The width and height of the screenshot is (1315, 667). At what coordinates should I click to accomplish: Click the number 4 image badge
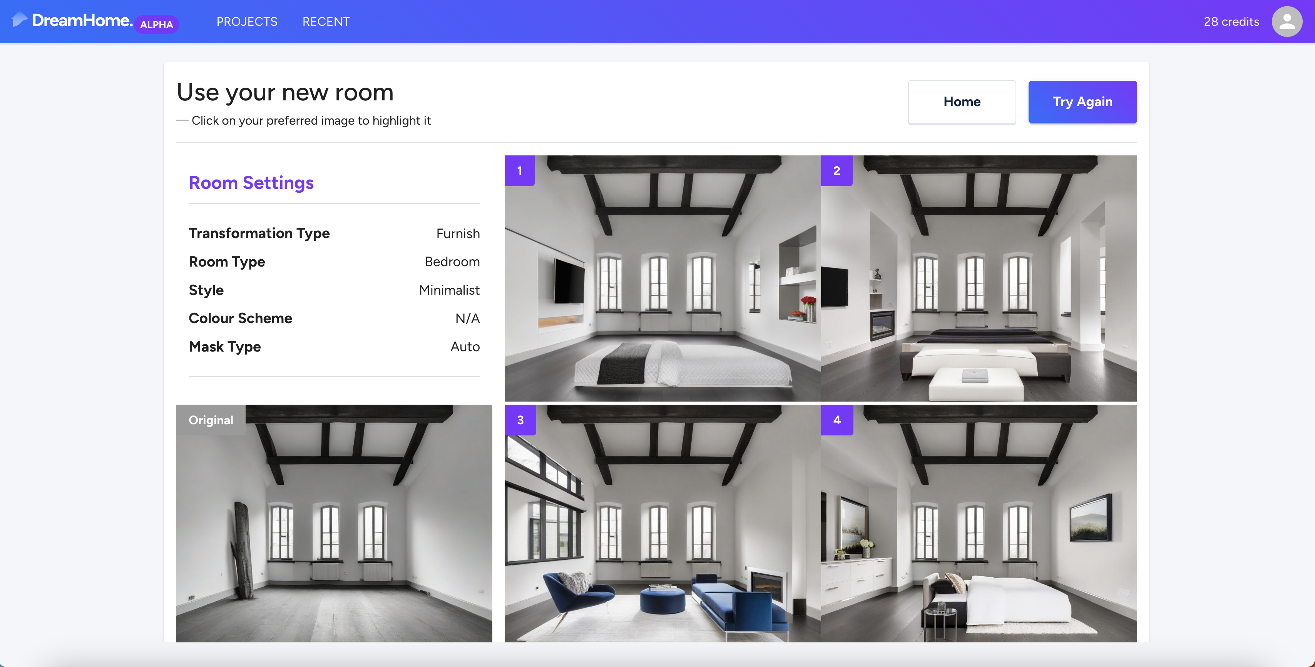[837, 420]
